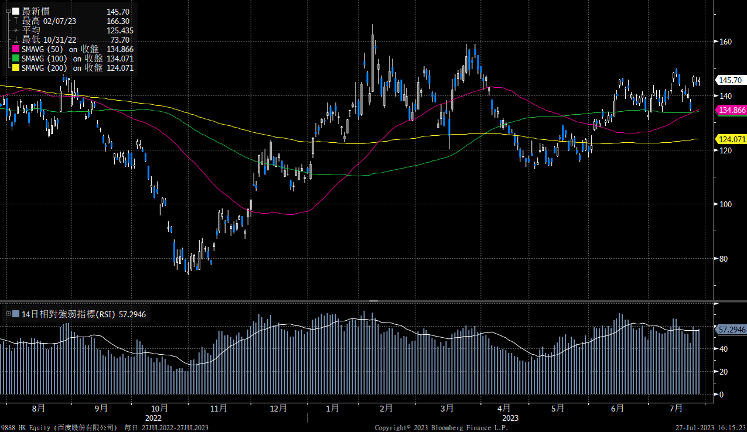
Task: Select the RSI blue square legend icon
Action: (x=15, y=314)
